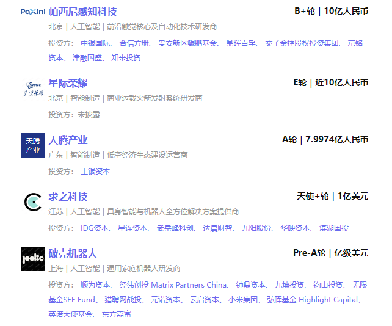Image resolution: width=392 pixels, height=326 pixels.
Task: Click description 前沿触觉核心及自动化技术研发商
Action: pyautogui.click(x=162, y=27)
